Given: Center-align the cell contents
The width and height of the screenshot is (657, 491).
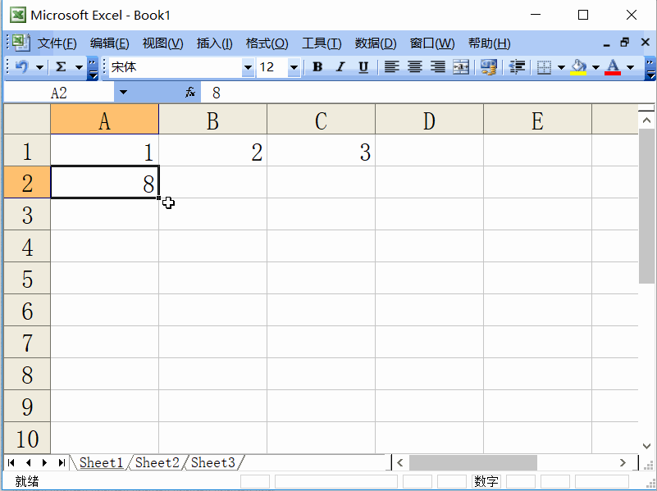Looking at the screenshot, I should pyautogui.click(x=415, y=67).
